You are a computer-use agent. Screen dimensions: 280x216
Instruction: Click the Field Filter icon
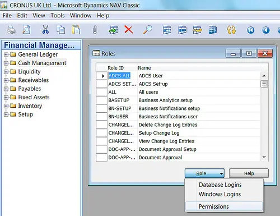(x=167, y=30)
